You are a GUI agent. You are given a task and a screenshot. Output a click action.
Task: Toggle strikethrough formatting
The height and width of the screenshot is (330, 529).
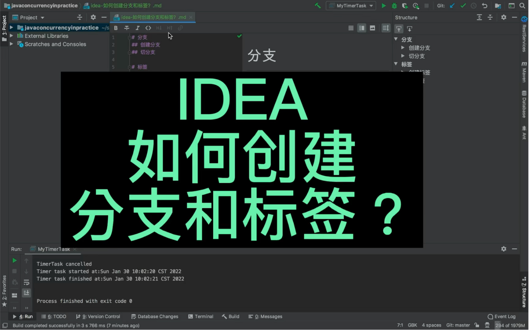point(127,28)
